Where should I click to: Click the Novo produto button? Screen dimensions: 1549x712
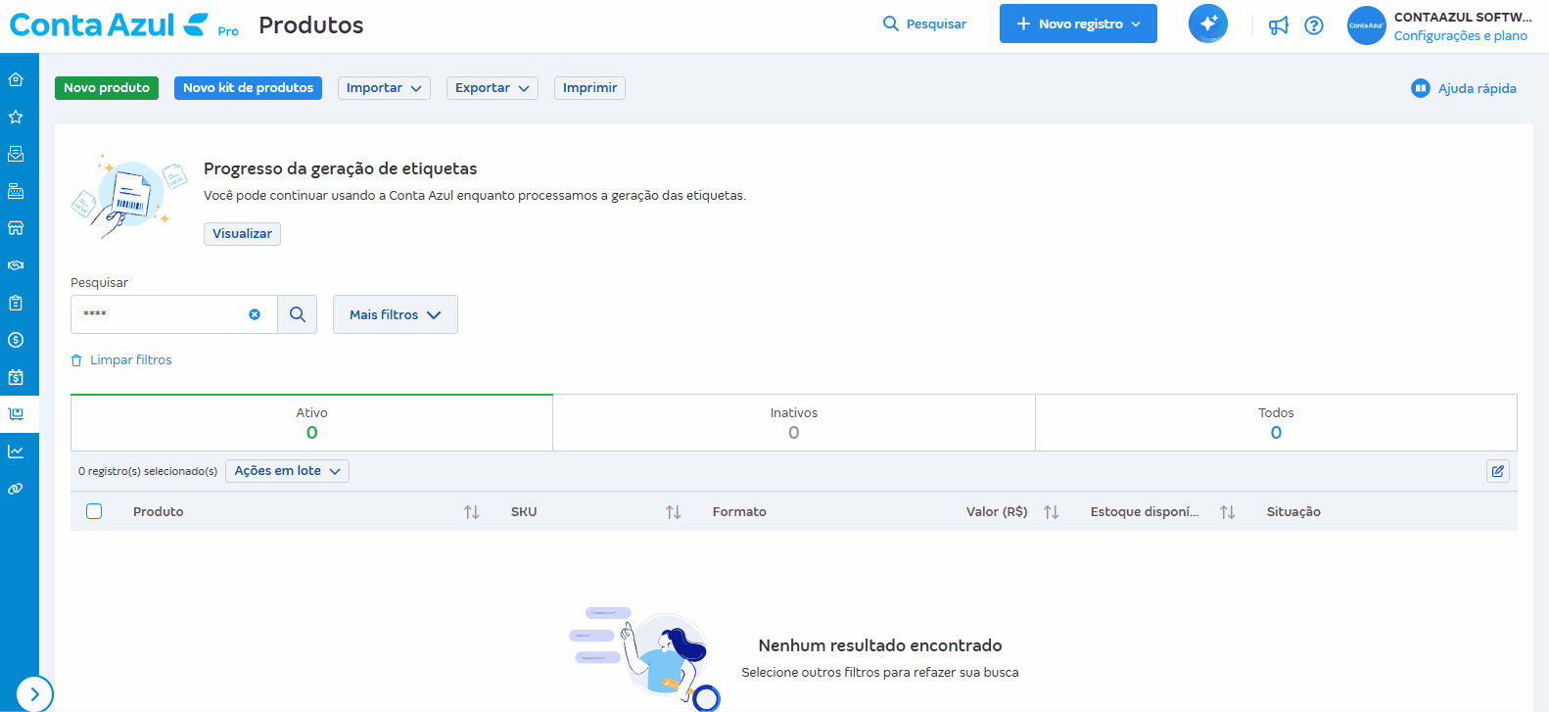coord(107,88)
